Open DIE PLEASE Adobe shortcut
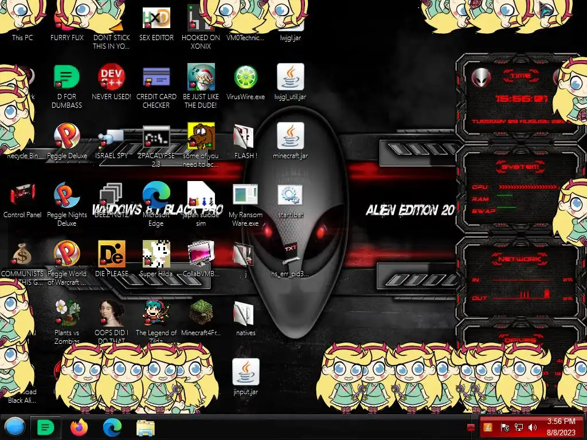 [111, 254]
